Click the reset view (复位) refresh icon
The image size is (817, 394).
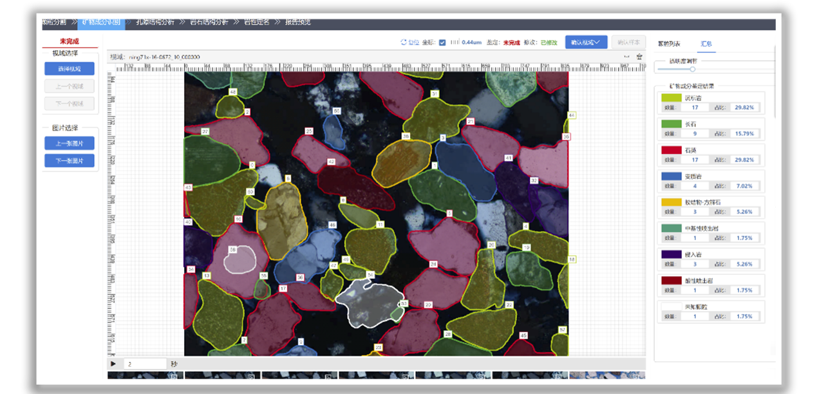[x=404, y=42]
